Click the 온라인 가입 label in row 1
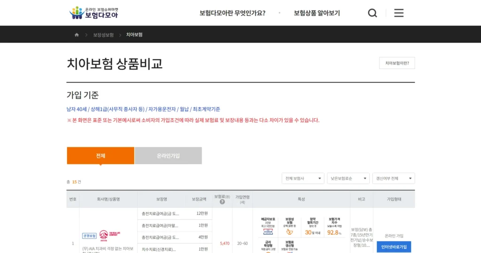Viewport: 481px width, 253px height. click(394, 236)
